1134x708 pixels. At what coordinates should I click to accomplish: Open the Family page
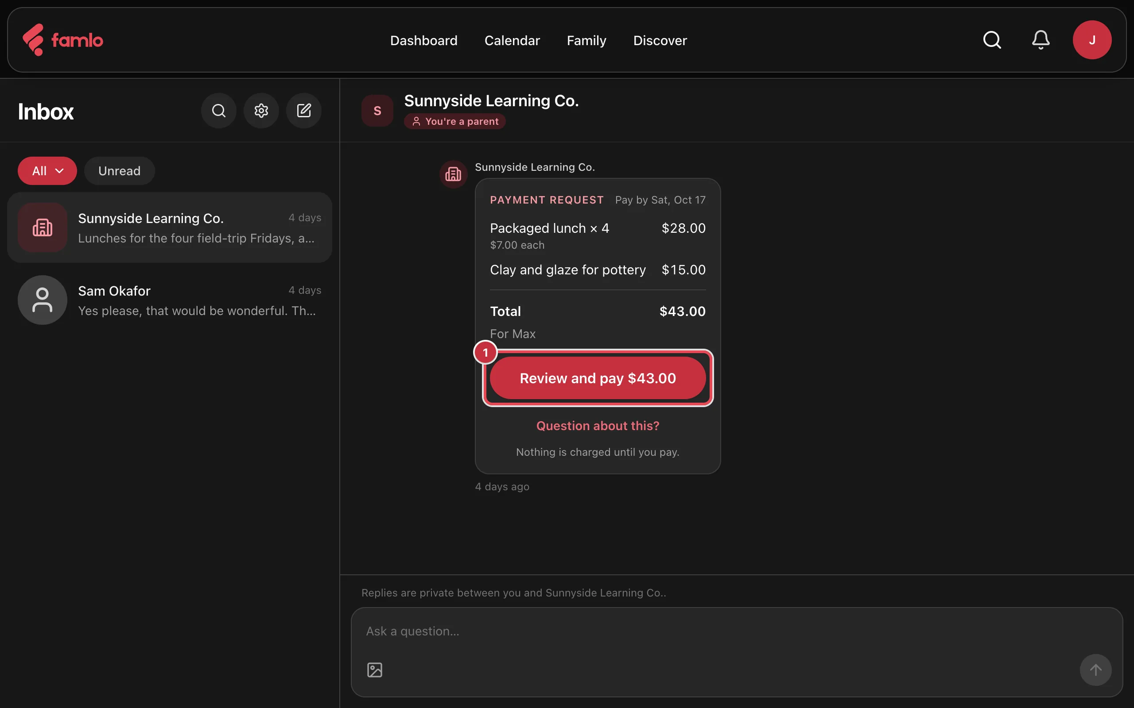(586, 40)
